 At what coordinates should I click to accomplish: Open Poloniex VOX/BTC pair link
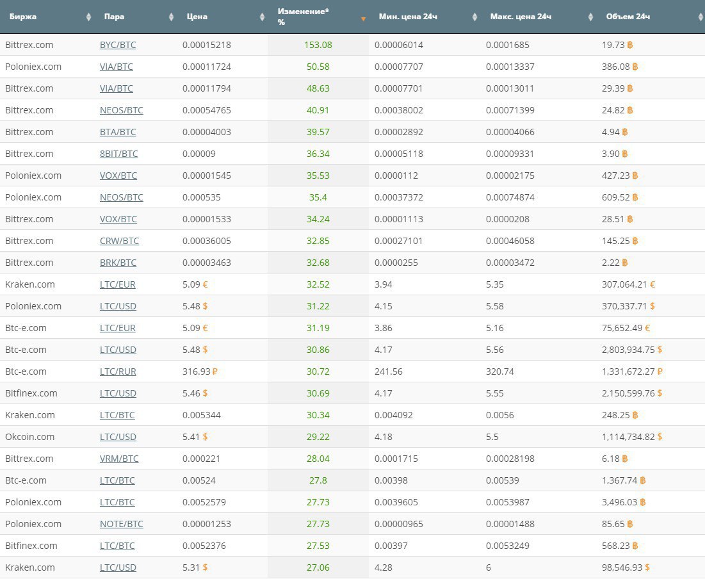(118, 175)
